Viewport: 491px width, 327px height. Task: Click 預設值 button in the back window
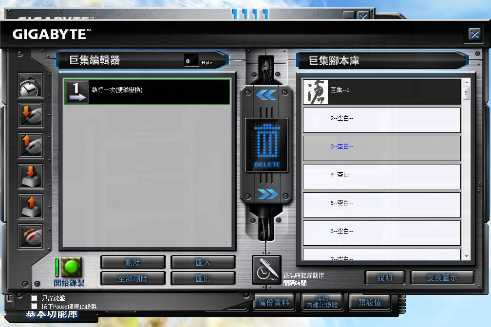(x=370, y=302)
